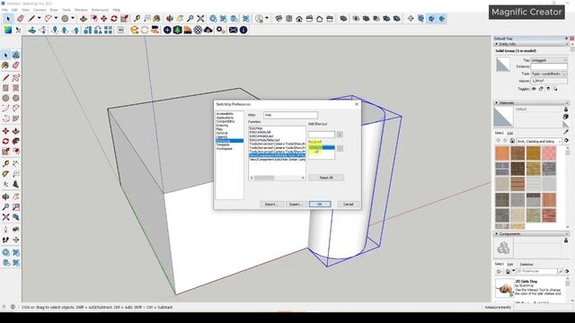Viewport: 575px width, 323px height.
Task: Select Template in Preferences category list
Action: 223,144
